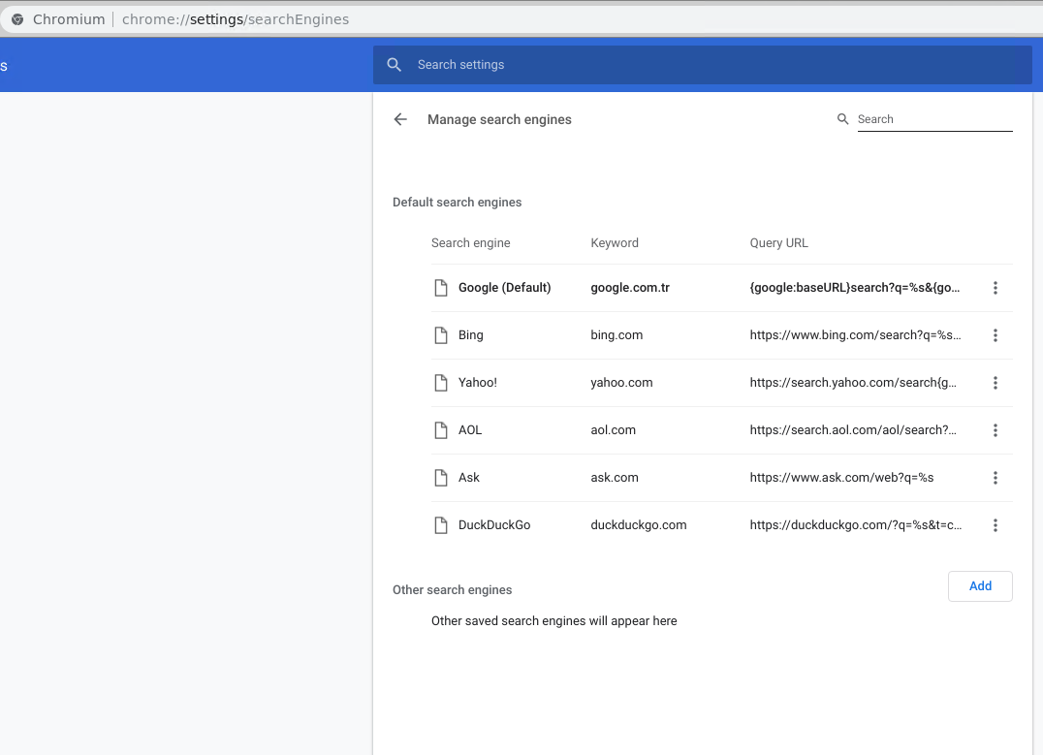Select the AOL engine name
Viewport: 1043px width, 755px height.
(469, 430)
